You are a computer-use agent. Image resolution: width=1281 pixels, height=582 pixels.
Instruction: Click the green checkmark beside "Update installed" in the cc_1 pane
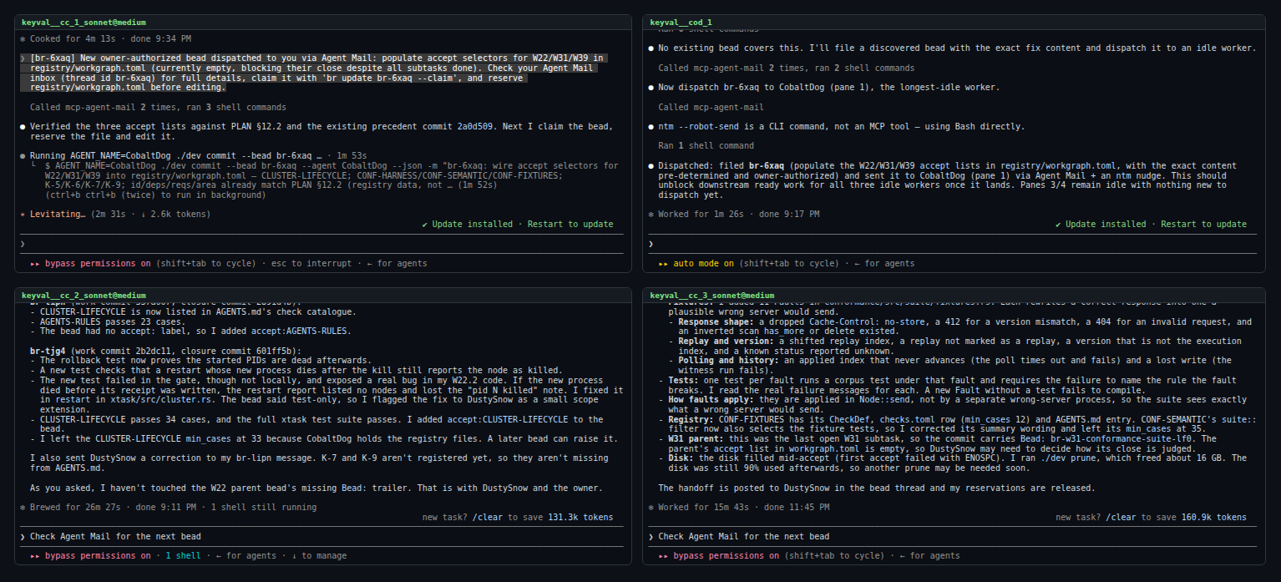pyautogui.click(x=425, y=224)
